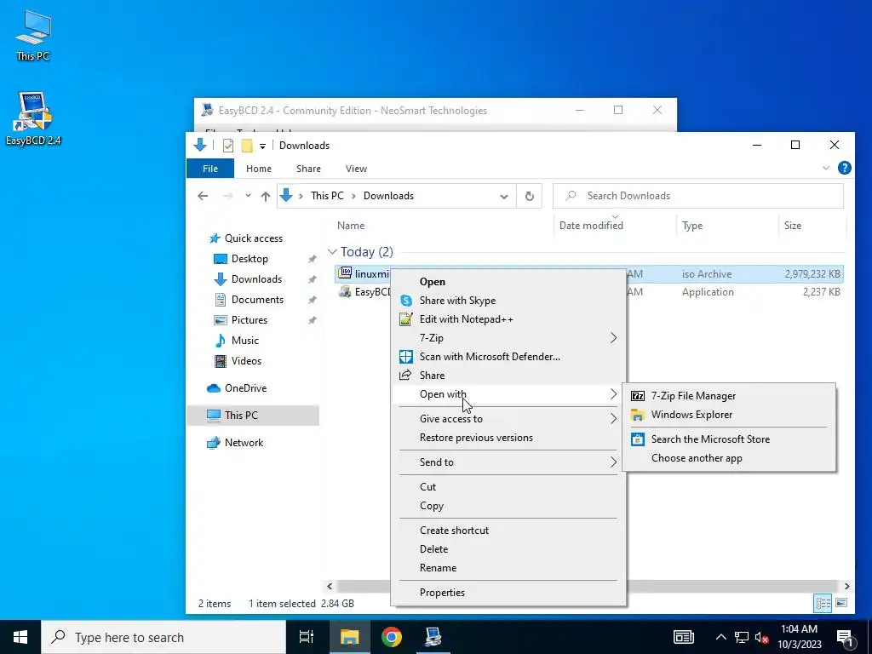872x654 pixels.
Task: Open the Action Center notifications icon
Action: click(x=846, y=638)
